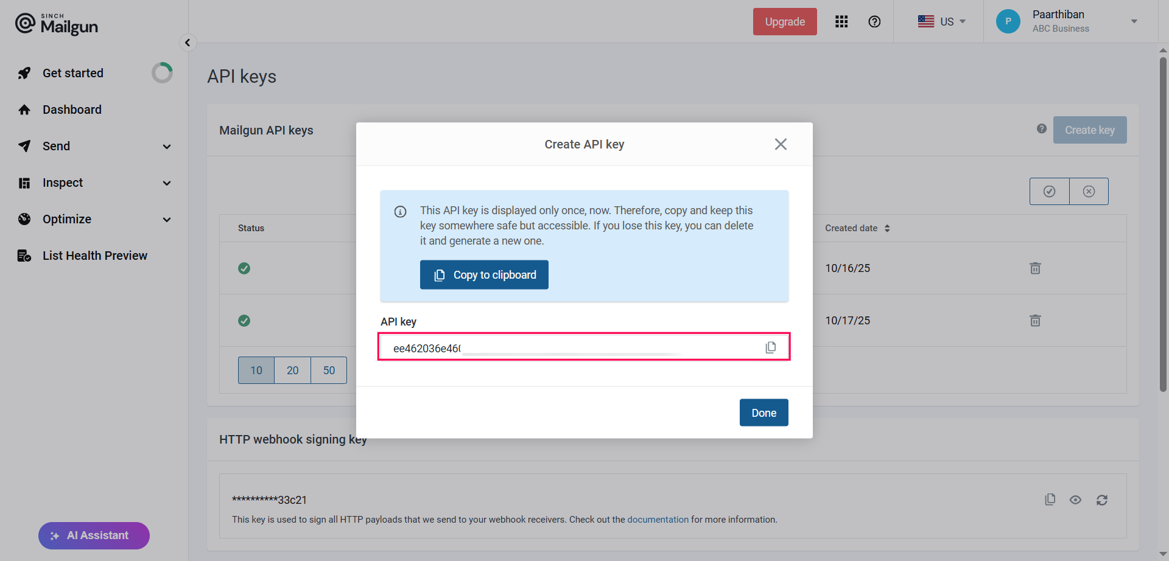Toggle the active keys filter with checkmark circle
This screenshot has height=561, width=1169.
click(x=1049, y=191)
